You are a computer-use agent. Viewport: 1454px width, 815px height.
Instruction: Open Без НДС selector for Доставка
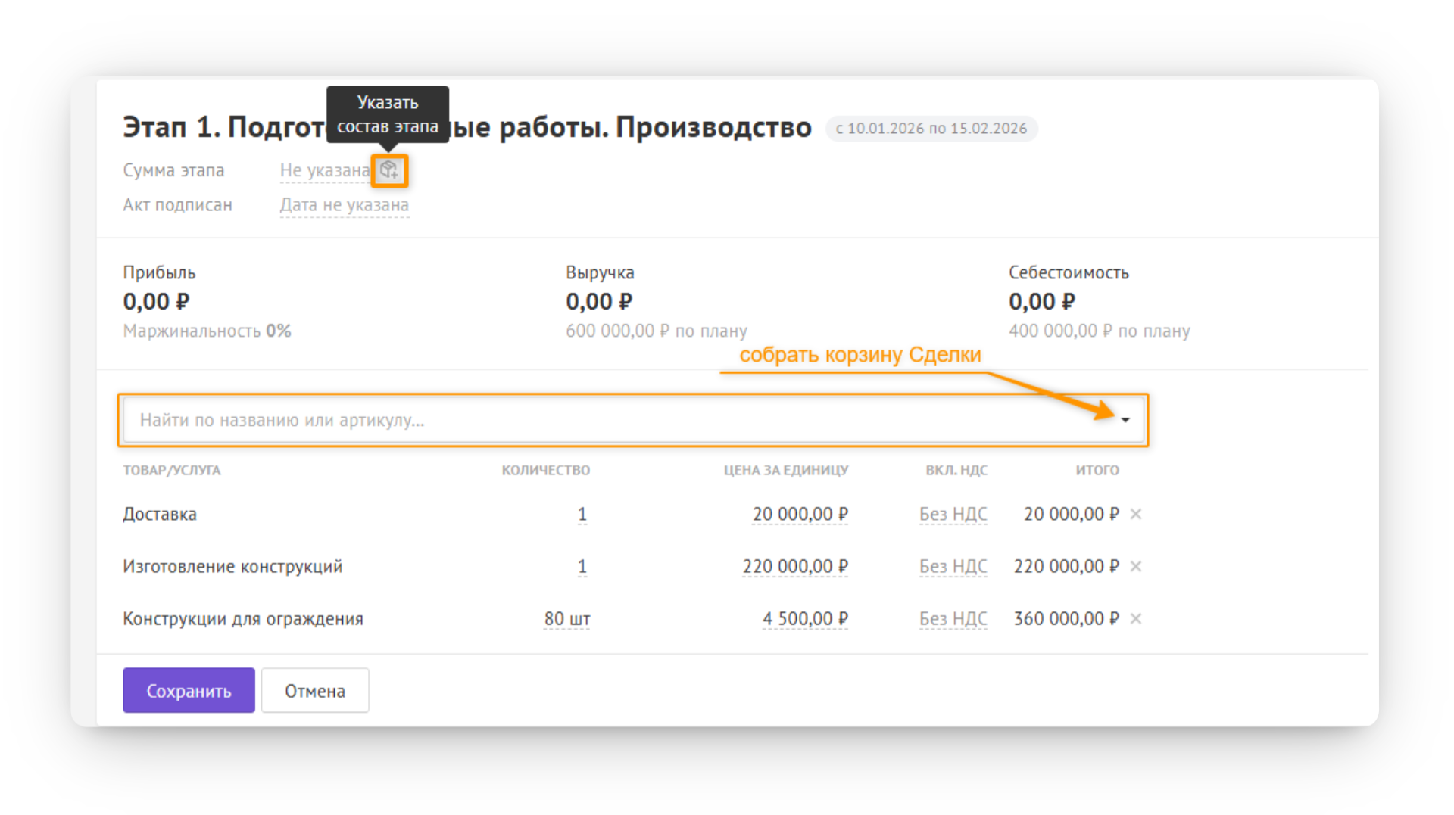pyautogui.click(x=953, y=515)
